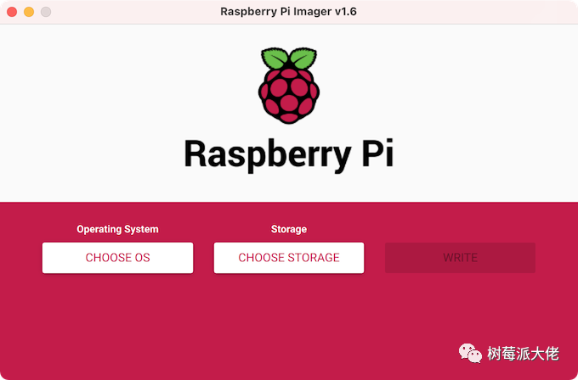Click the grey zoom window button
Image resolution: width=578 pixels, height=380 pixels.
pos(46,12)
